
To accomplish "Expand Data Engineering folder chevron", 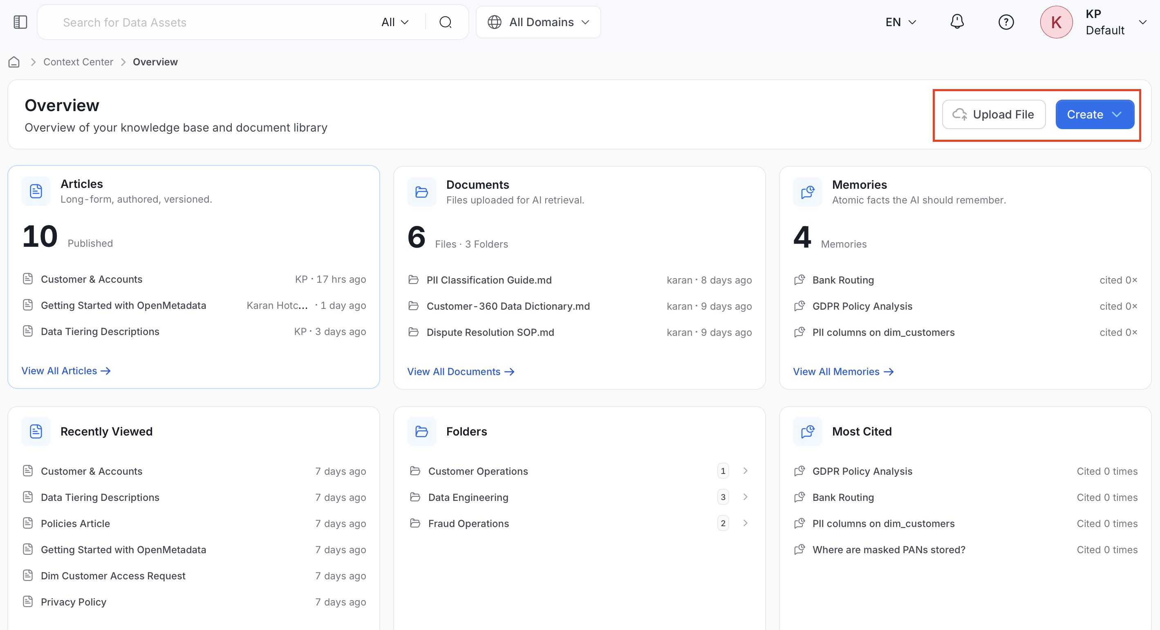I will point(745,497).
